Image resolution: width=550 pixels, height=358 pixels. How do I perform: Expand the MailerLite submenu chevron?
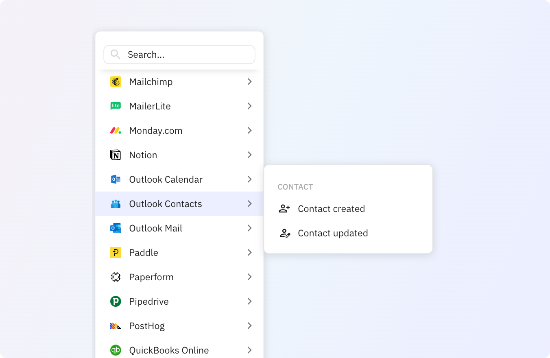click(x=249, y=106)
